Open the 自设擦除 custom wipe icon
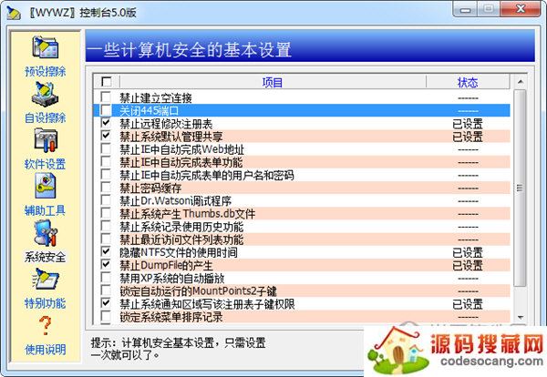Screen dimensions: 547x377 (x=46, y=94)
